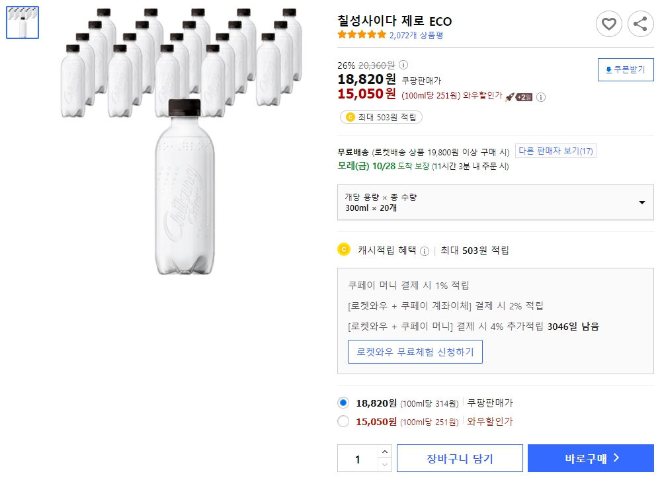This screenshot has width=660, height=478.
Task: Click 다른 판매자 보기(17) to see other sellers
Action: point(556,150)
